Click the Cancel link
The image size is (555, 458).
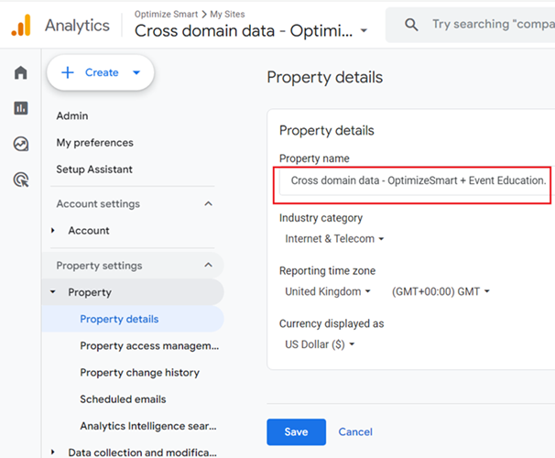tap(355, 431)
